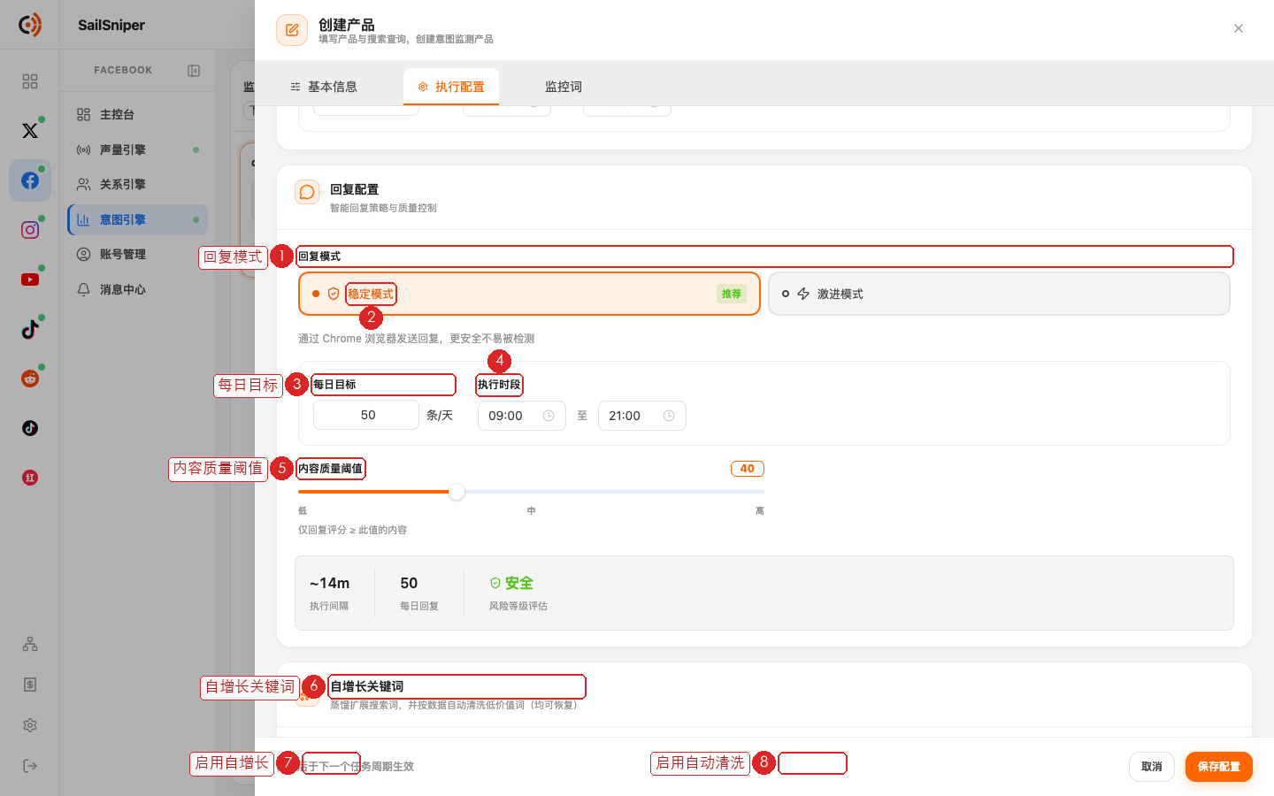The height and width of the screenshot is (796, 1274).
Task: Click the lightning icon beside 激进模式
Action: pos(803,294)
